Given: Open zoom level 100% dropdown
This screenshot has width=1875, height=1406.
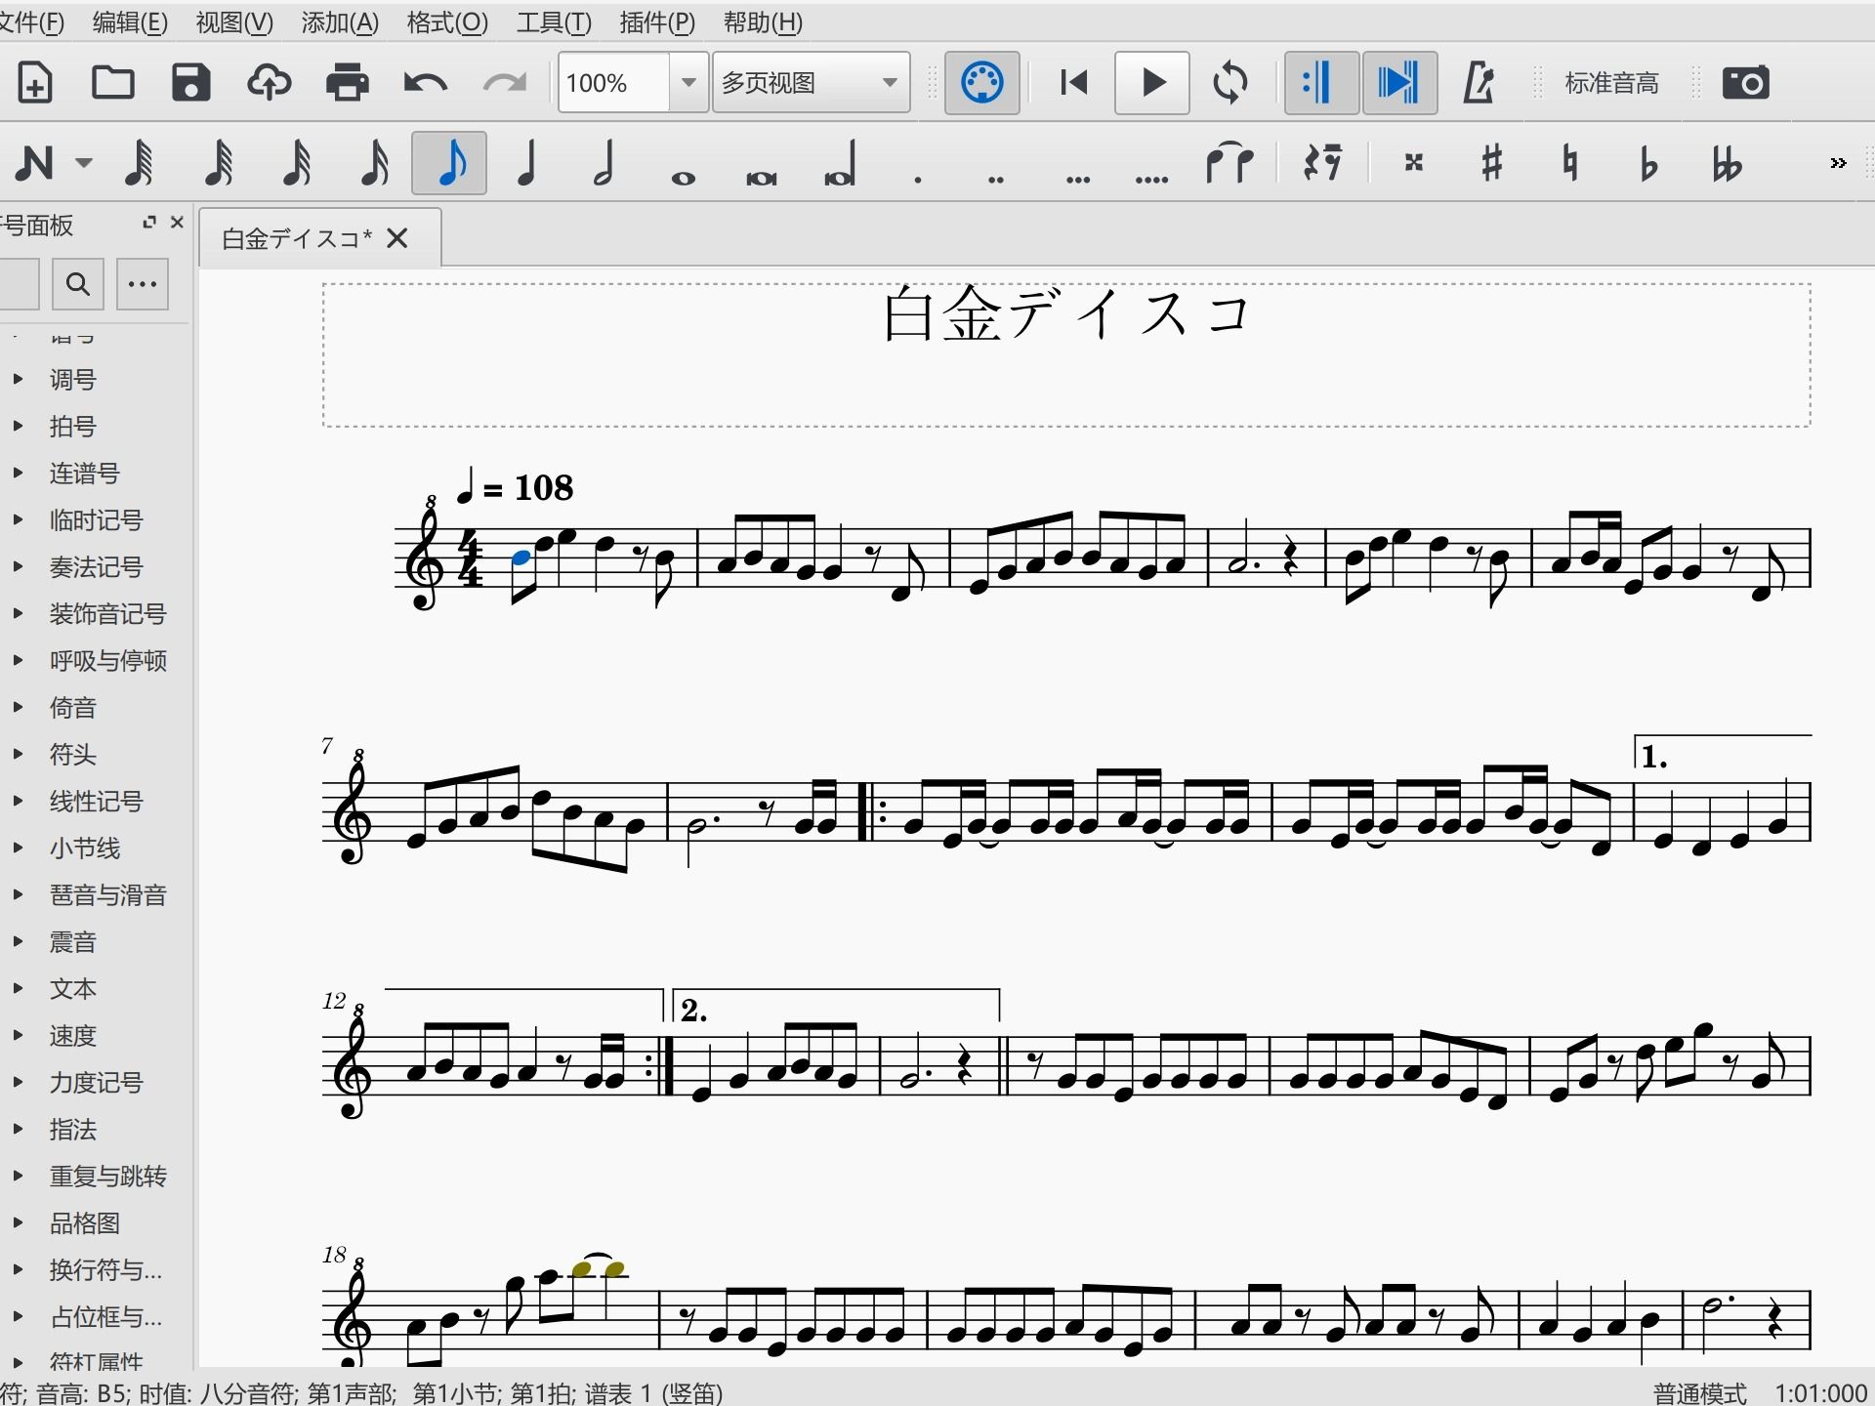Looking at the screenshot, I should point(688,83).
